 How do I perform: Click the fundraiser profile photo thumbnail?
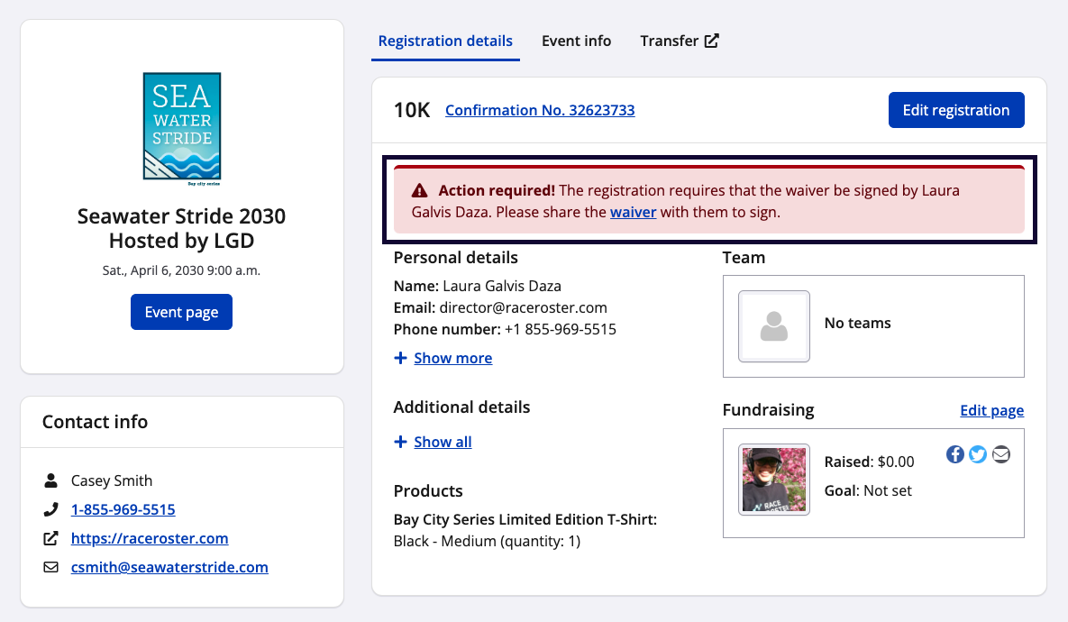click(773, 480)
